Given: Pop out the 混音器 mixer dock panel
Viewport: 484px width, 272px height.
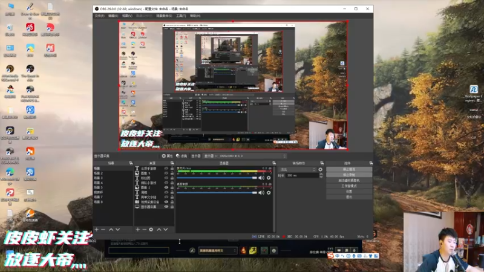Looking at the screenshot, I should (x=274, y=163).
